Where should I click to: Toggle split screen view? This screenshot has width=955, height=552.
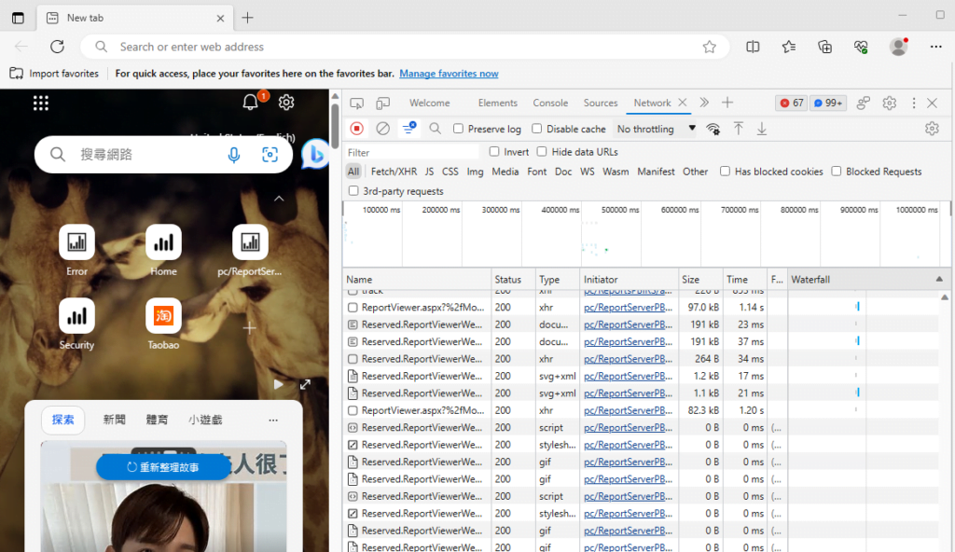pyautogui.click(x=753, y=47)
